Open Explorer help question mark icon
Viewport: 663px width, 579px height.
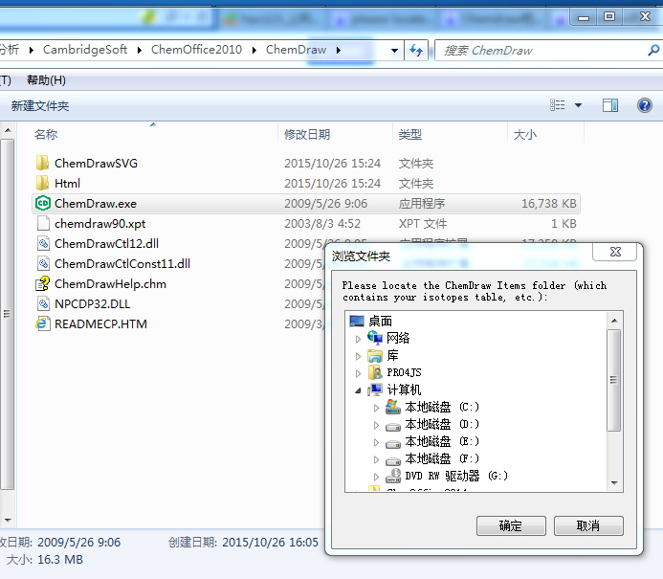[x=645, y=105]
